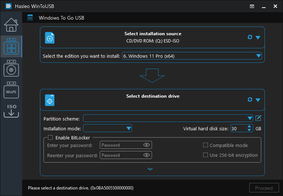283x196 pixels.
Task: Open the ISO download sidebar icon
Action: click(11, 111)
